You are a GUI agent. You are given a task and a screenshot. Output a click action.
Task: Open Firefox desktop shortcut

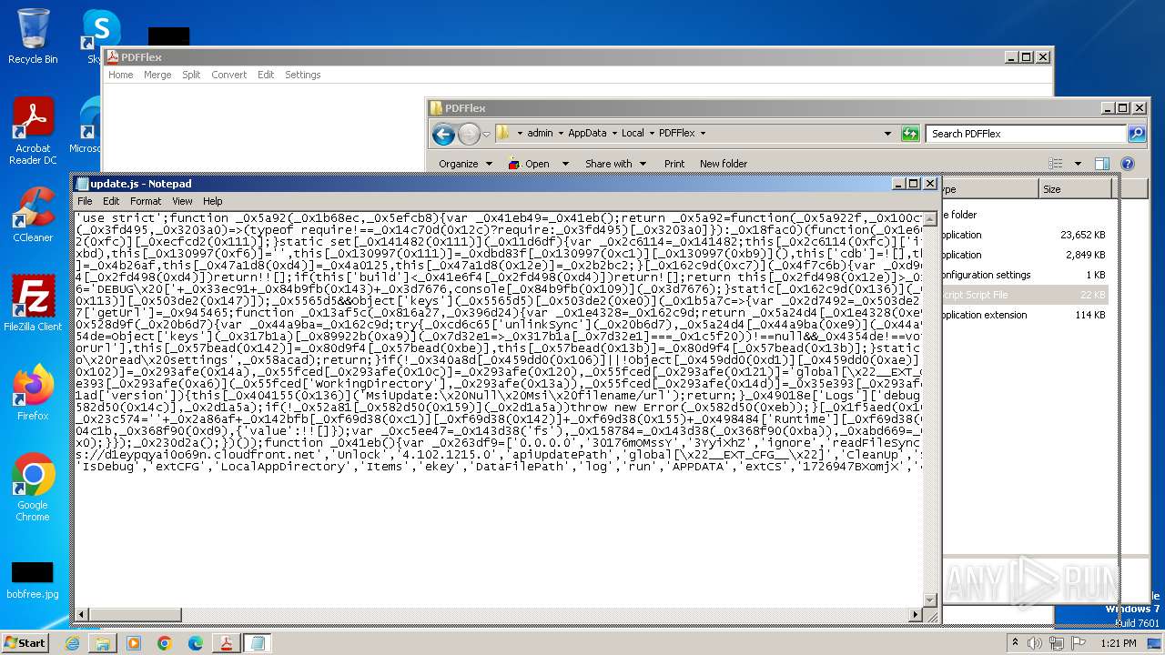coord(33,392)
